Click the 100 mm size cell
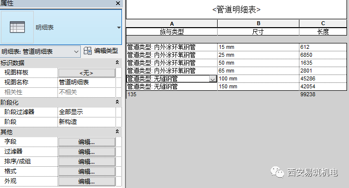 pos(258,79)
